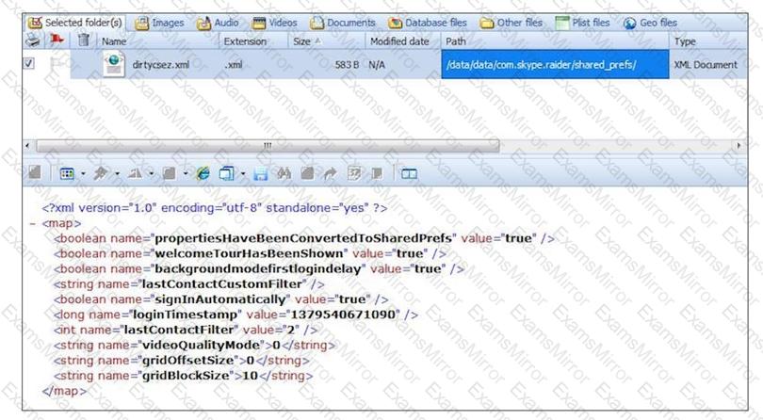Collapse the map XML node
This screenshot has width=763, height=420.
click(33, 224)
